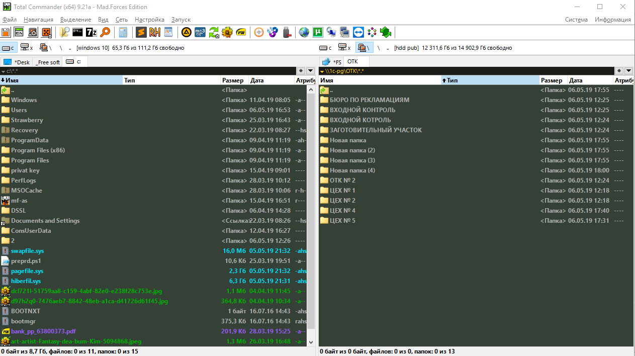Select drive c in left drive bar
Screen dimensions: 635x356
pyautogui.click(x=9, y=48)
